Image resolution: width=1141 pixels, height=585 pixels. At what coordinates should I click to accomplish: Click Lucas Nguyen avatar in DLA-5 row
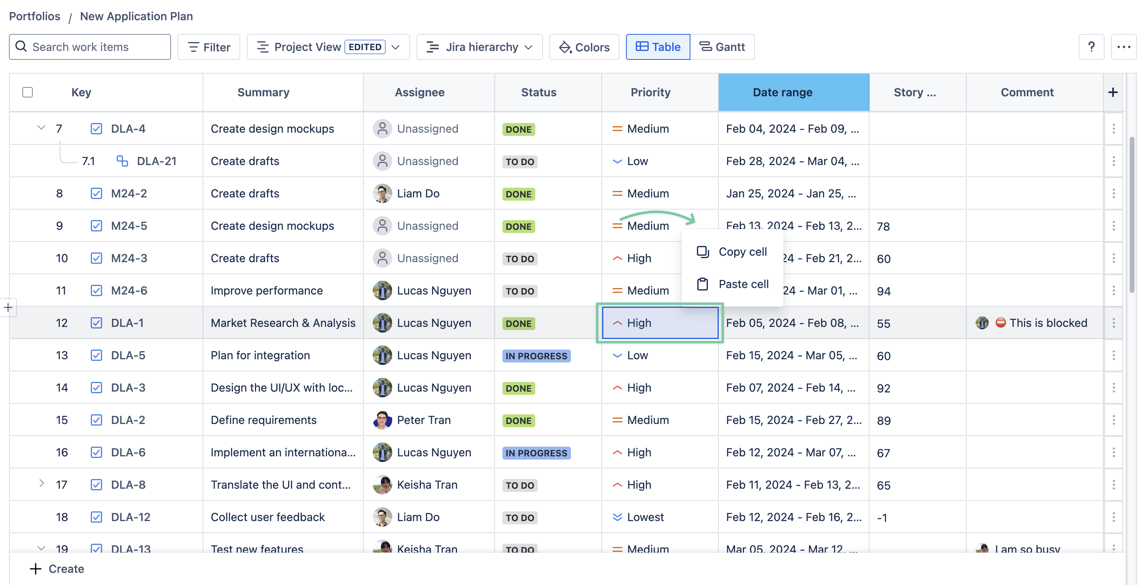pyautogui.click(x=382, y=356)
